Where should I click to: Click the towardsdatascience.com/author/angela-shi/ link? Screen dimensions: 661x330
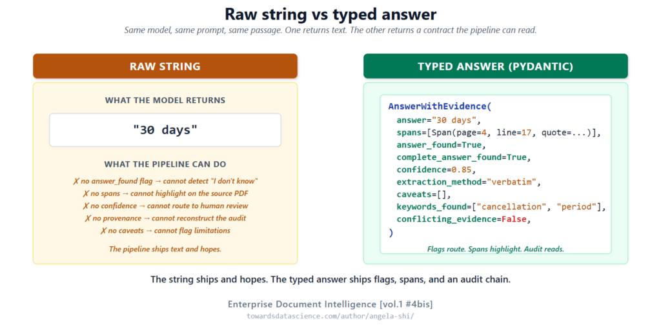coord(330,316)
